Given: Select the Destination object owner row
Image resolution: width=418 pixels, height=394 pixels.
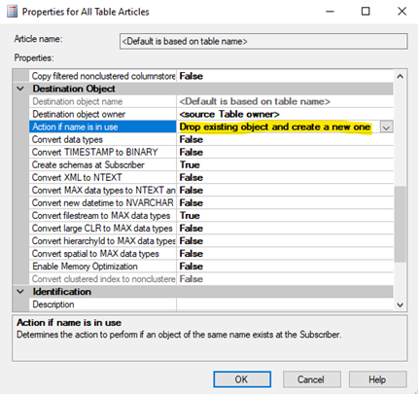Looking at the screenshot, I should click(211, 115).
